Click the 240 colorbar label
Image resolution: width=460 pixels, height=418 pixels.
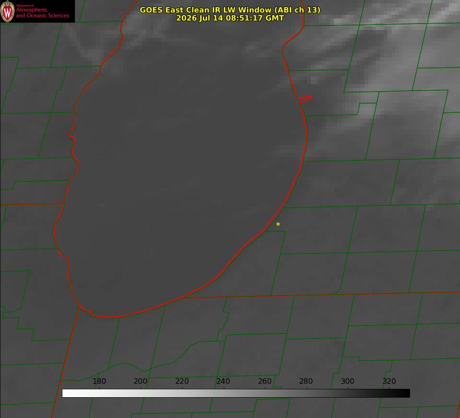pos(223,381)
